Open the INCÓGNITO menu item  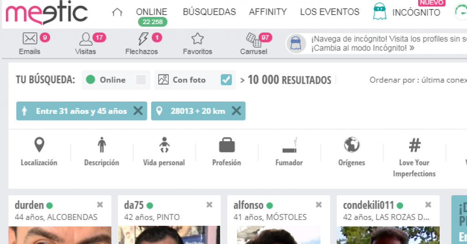pyautogui.click(x=416, y=12)
